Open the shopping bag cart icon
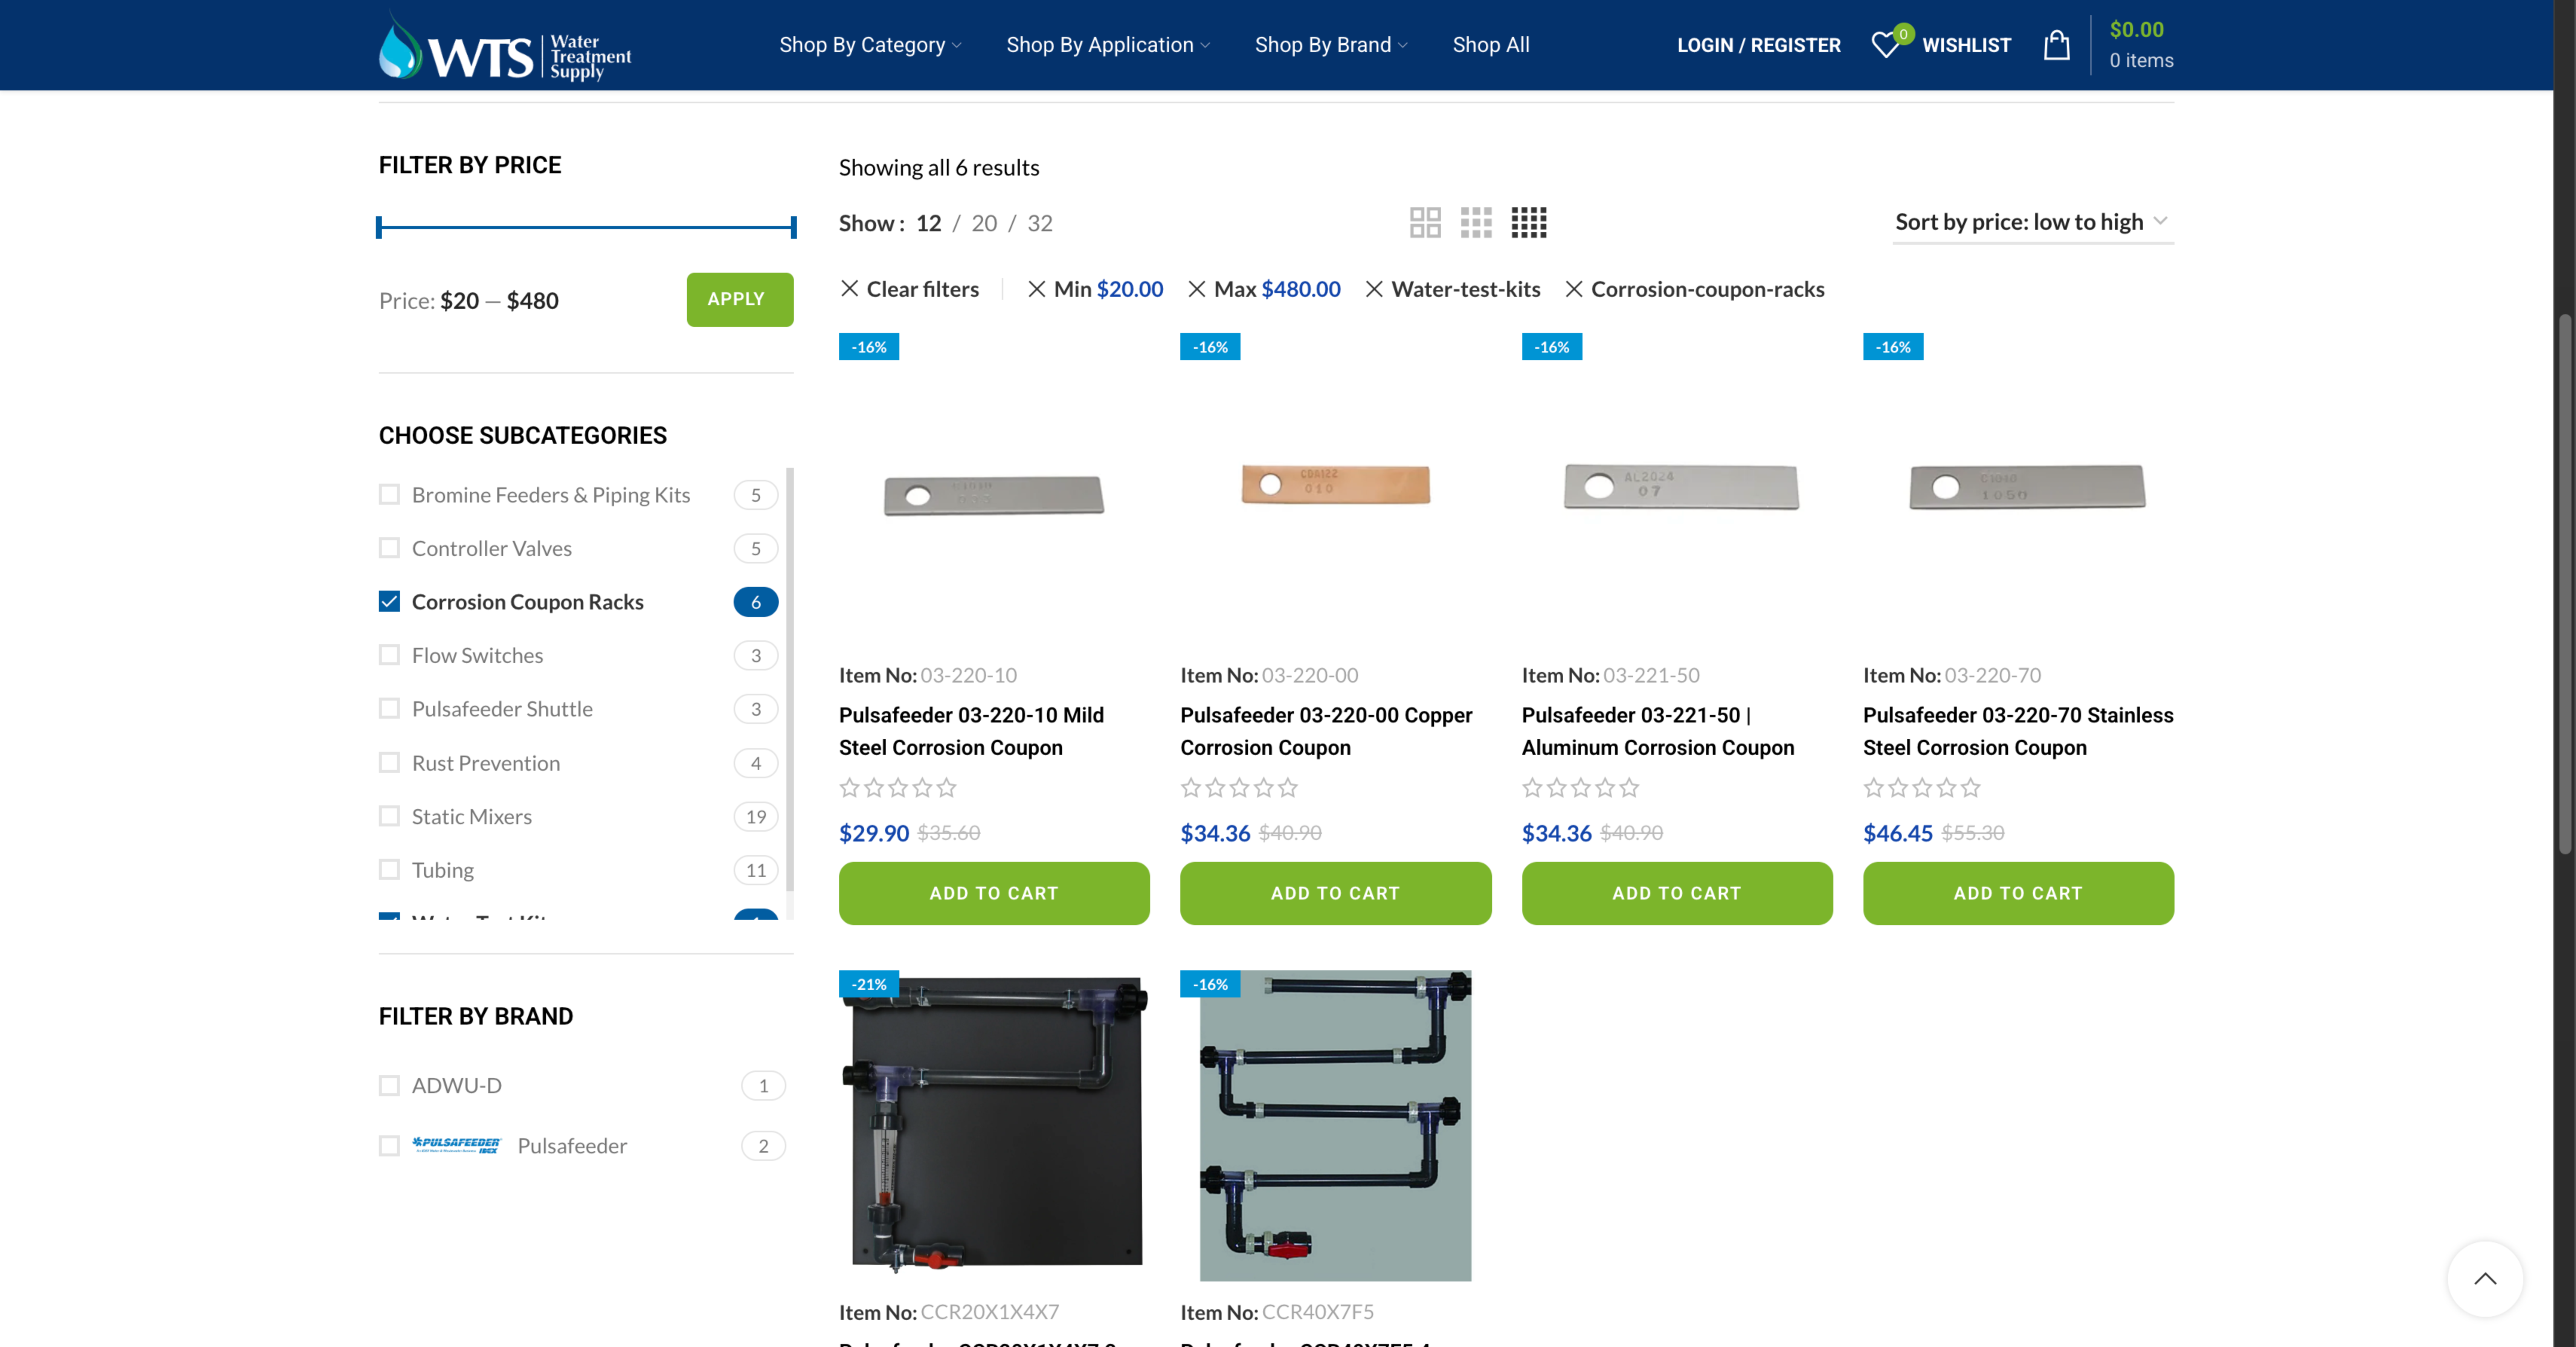This screenshot has width=2576, height=1347. (2056, 45)
